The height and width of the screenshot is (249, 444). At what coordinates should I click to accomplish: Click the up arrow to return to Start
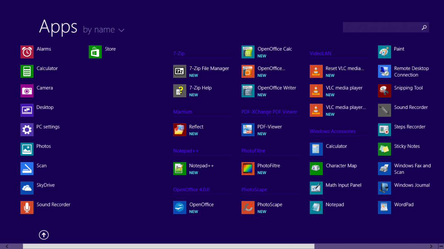[44, 235]
